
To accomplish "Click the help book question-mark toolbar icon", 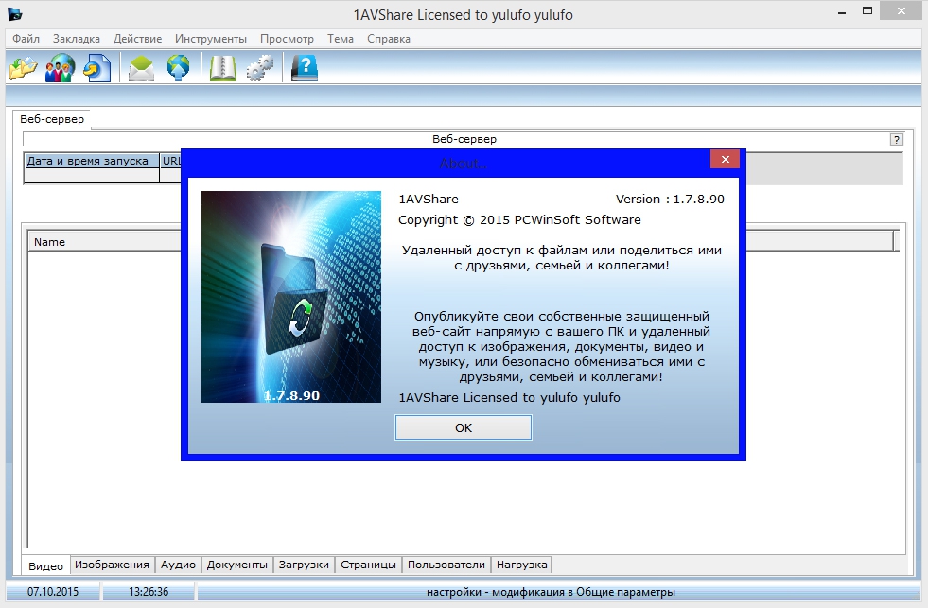I will (305, 67).
